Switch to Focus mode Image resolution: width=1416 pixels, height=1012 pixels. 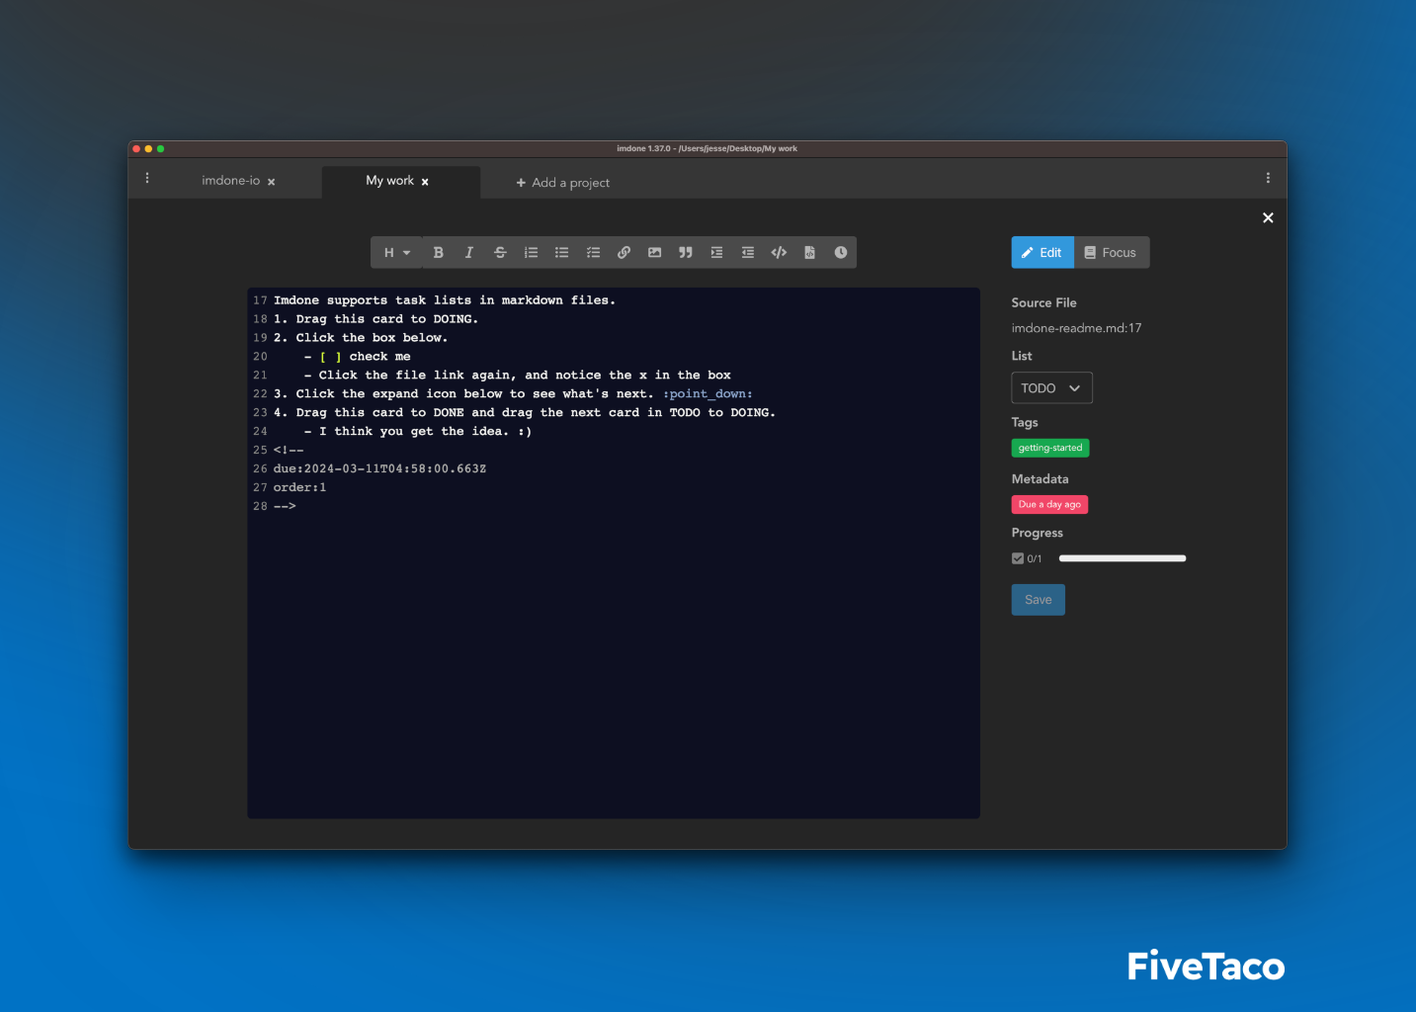tap(1112, 253)
